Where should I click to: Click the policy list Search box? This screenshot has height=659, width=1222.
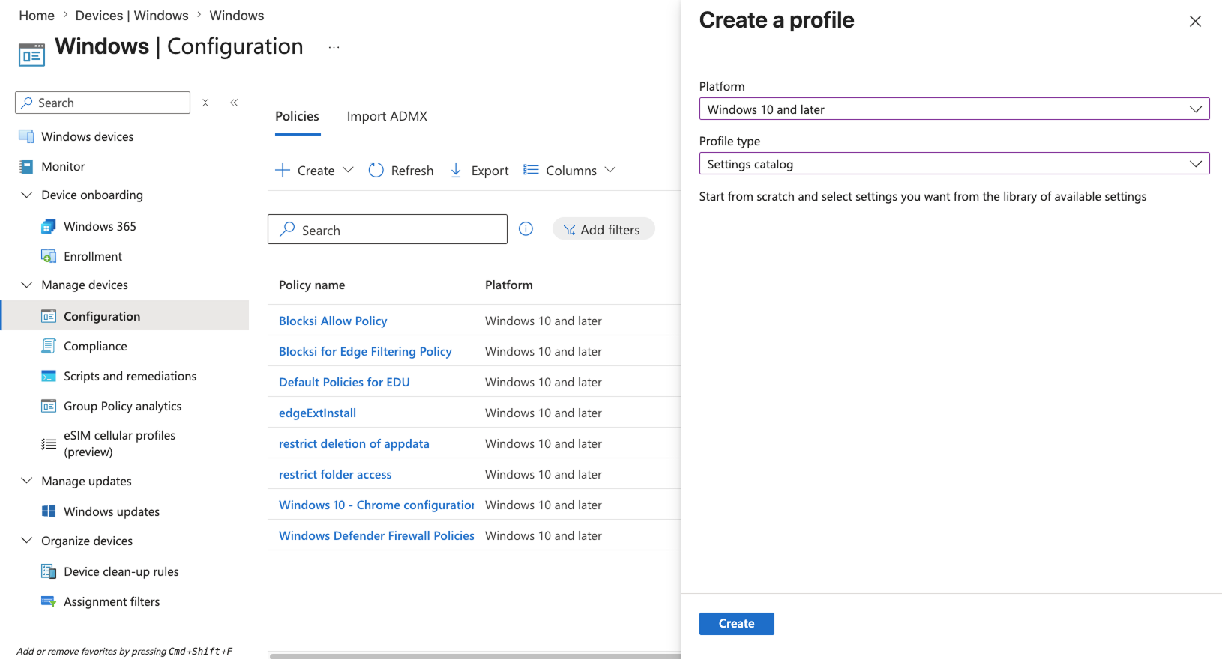point(388,229)
